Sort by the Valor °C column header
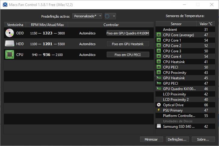 point(206,24)
